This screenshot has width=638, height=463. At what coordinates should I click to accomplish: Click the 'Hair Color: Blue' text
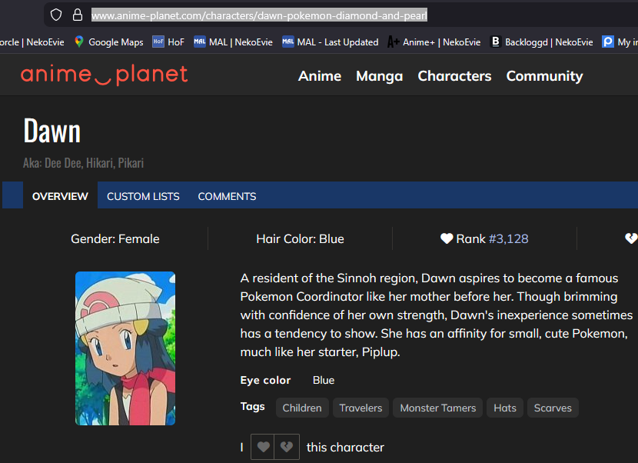click(x=301, y=238)
